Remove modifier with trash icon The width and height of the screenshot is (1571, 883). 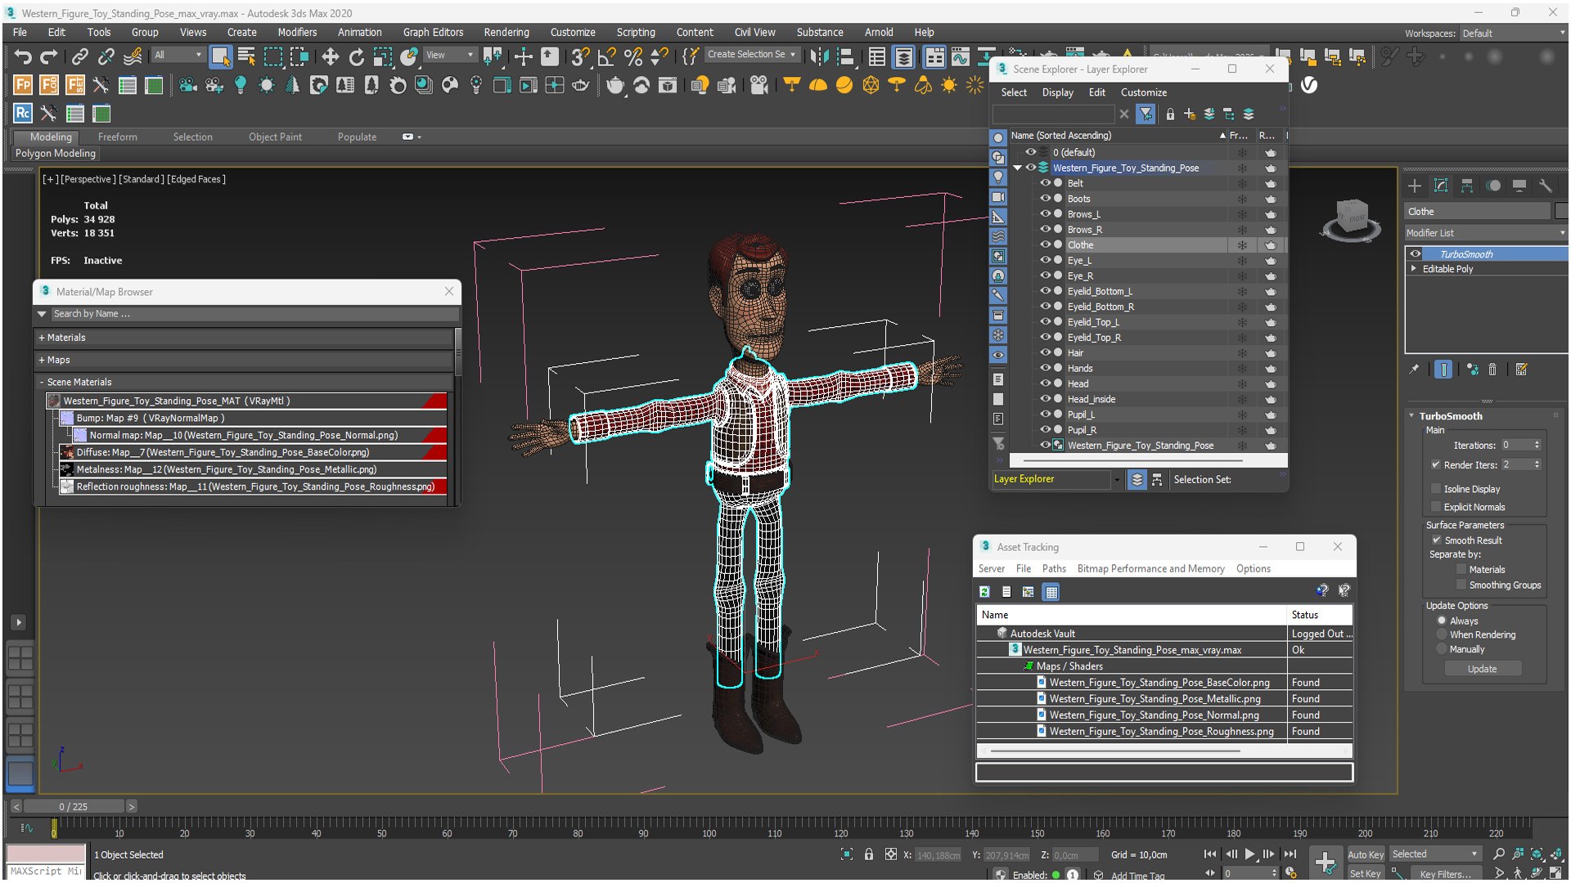(x=1492, y=370)
